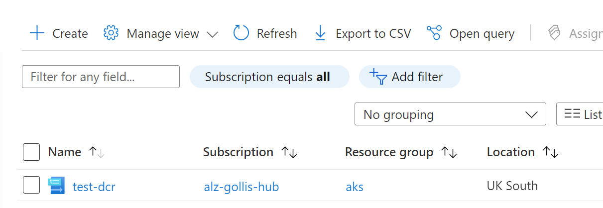Open the alz-gollis-hub subscription link

pos(241,187)
